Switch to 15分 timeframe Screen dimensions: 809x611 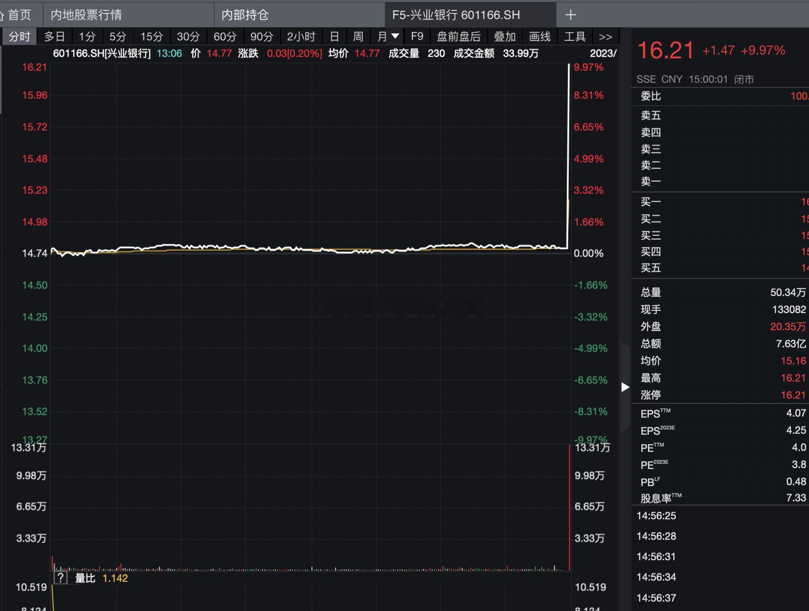pos(151,37)
